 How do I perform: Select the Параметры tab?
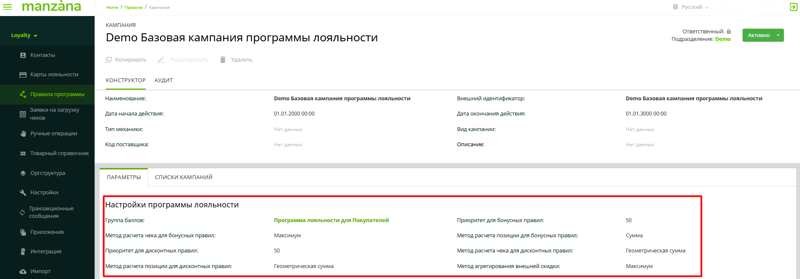point(124,177)
